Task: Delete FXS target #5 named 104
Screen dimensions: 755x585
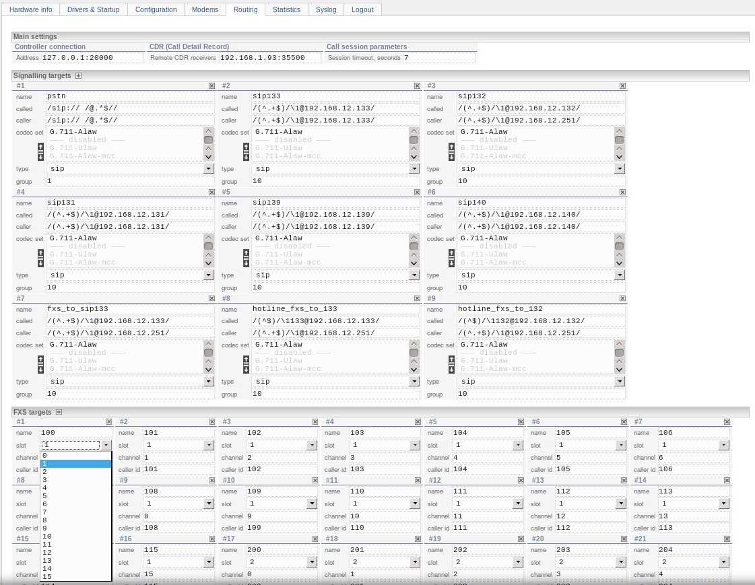Action: (521, 421)
